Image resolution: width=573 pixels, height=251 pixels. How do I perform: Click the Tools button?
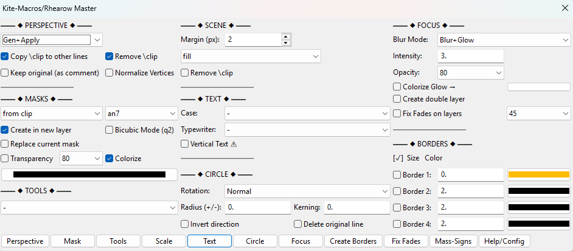tap(118, 241)
